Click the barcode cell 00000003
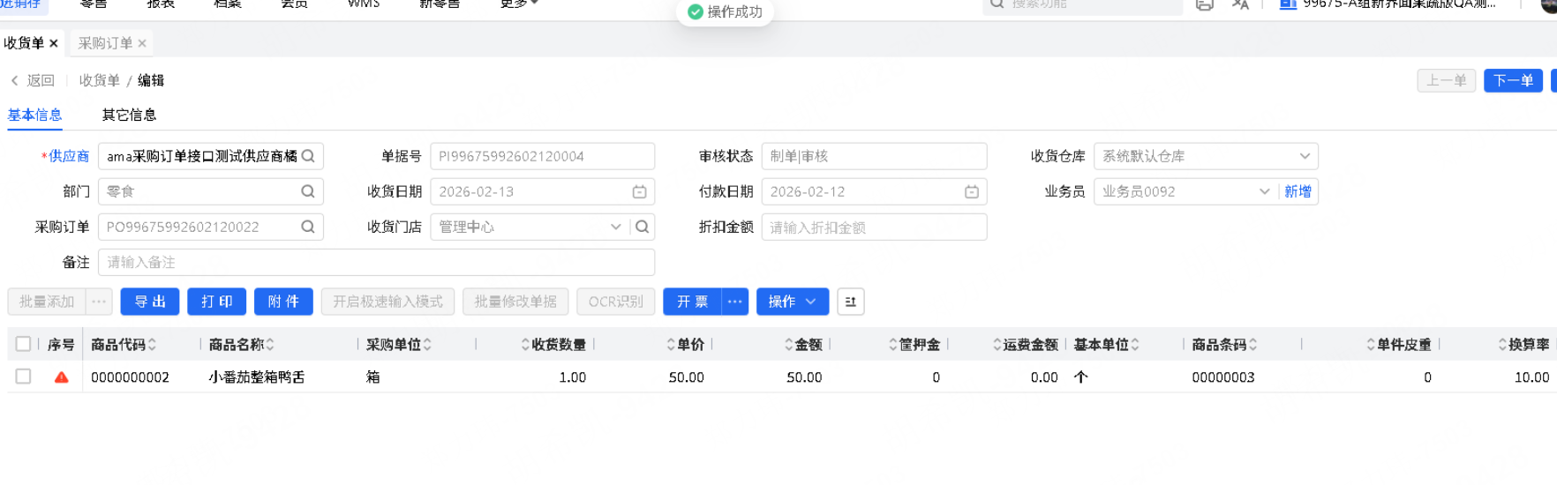This screenshot has height=485, width=1557. click(x=1223, y=377)
